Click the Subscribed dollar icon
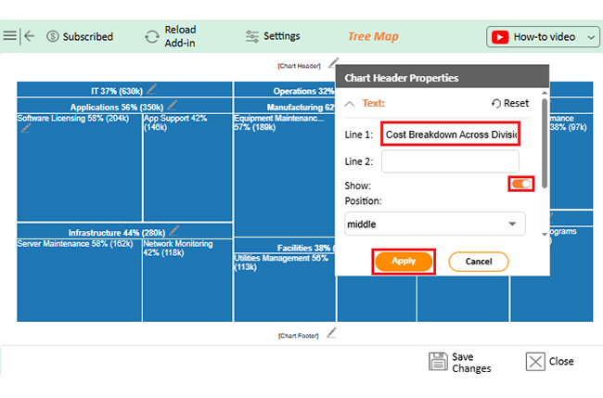The image size is (603, 398). [53, 36]
